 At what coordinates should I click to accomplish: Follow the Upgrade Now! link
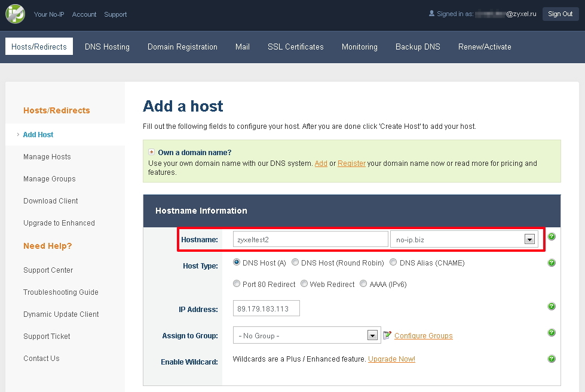click(391, 359)
